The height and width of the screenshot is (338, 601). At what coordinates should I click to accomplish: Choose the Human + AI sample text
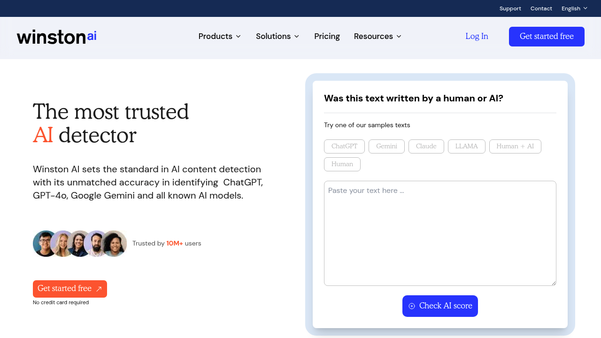click(x=515, y=146)
